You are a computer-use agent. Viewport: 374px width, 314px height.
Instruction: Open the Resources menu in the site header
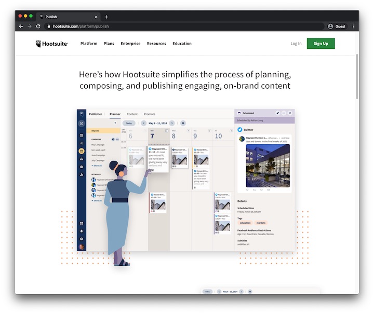pyautogui.click(x=156, y=44)
